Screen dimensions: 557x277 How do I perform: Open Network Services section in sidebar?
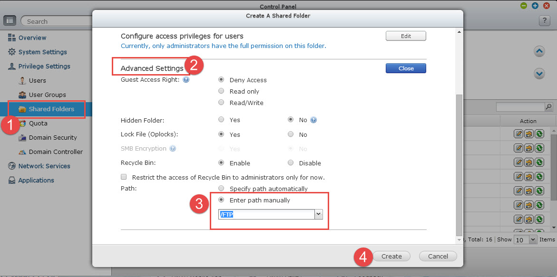point(44,166)
